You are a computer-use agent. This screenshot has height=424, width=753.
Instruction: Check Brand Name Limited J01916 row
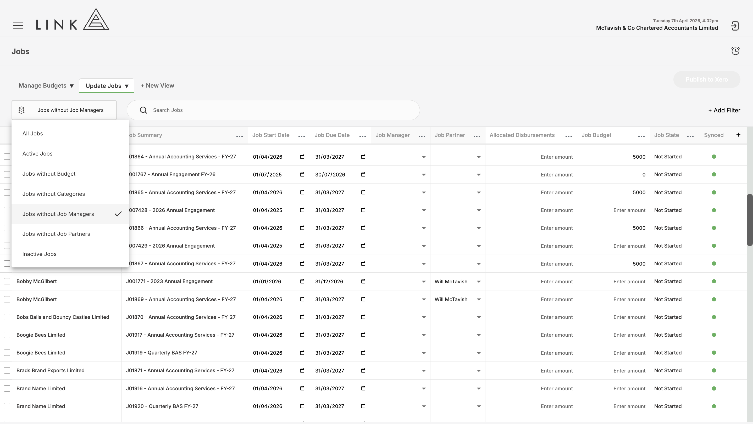pos(7,389)
